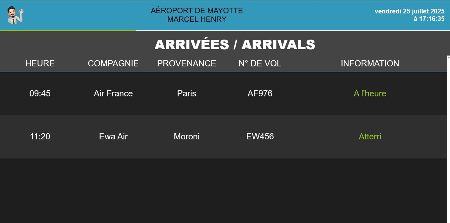Click the 09:45 arrival time
This screenshot has width=450, height=223.
40,93
